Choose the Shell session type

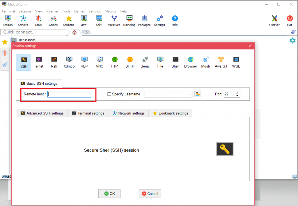175,62
